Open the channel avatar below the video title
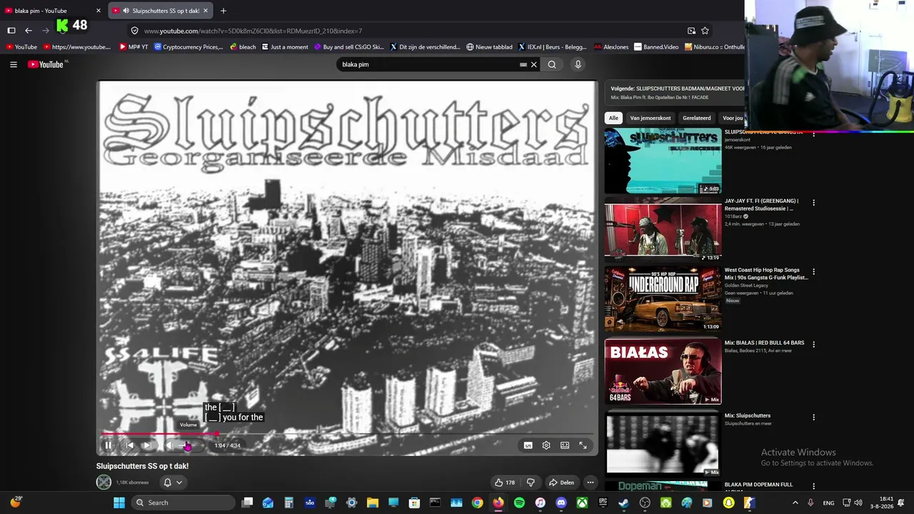Image resolution: width=914 pixels, height=514 pixels. pos(104,483)
